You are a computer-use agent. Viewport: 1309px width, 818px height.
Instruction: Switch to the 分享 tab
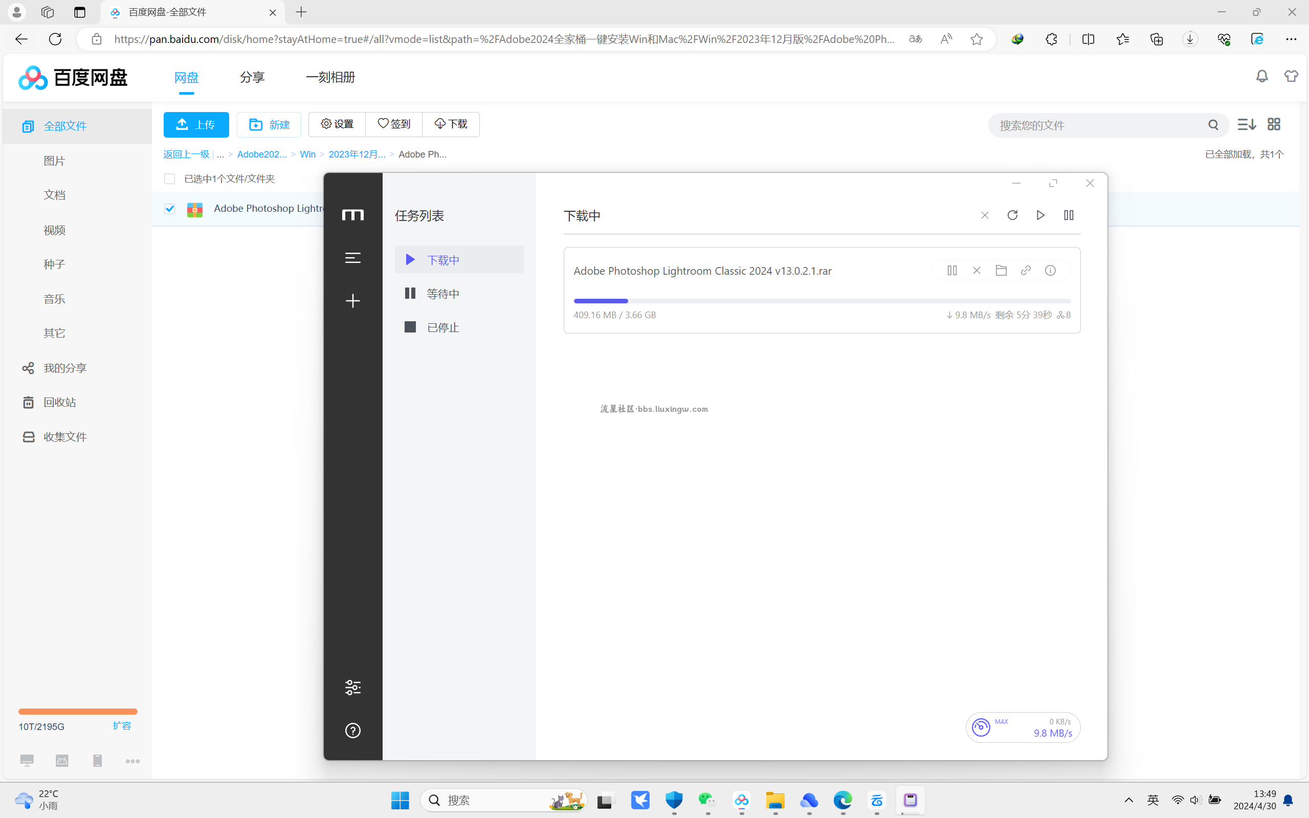click(x=252, y=77)
